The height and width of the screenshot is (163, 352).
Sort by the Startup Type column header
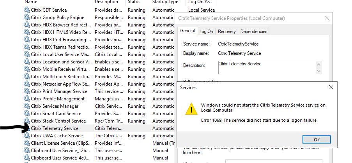[x=165, y=2]
